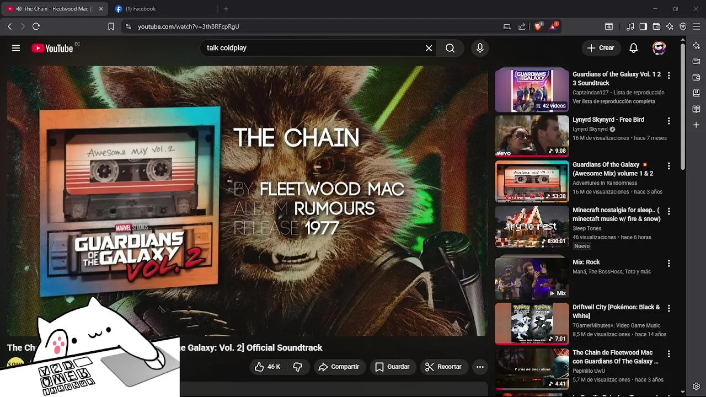Screen dimensions: 706x397
Task: Open Brave Wallet toolbar icon
Action: coord(656,26)
